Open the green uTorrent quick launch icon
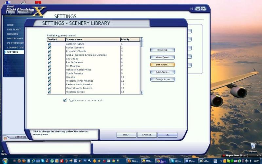This screenshot has height=164, width=262. 52,161
